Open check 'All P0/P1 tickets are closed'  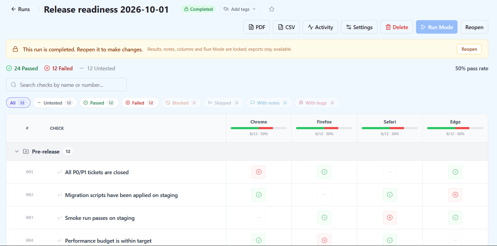pyautogui.click(x=97, y=172)
